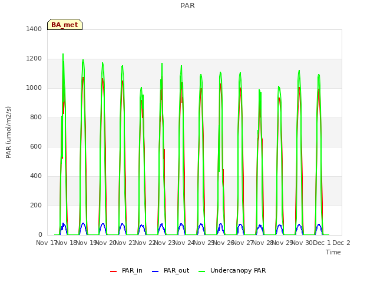
Task: Click the Dec 2 x-axis label
Action: 341,243
